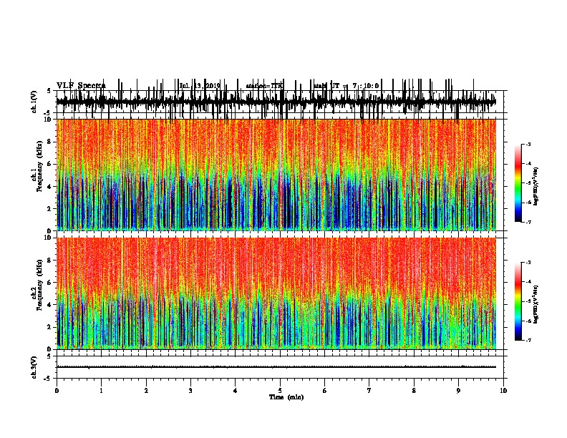
Task: Click the ch.1 colorbar log(PSD) label
Action: (535, 187)
